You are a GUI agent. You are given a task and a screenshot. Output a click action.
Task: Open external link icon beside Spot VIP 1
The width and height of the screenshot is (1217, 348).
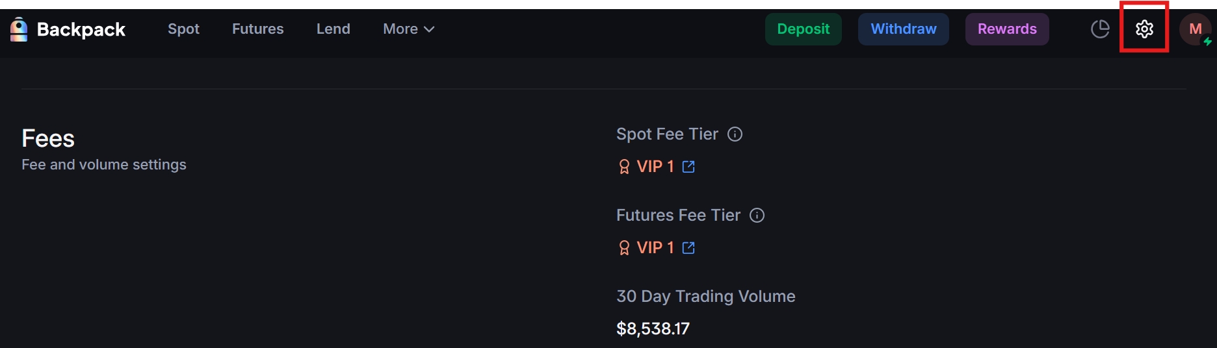coord(688,167)
